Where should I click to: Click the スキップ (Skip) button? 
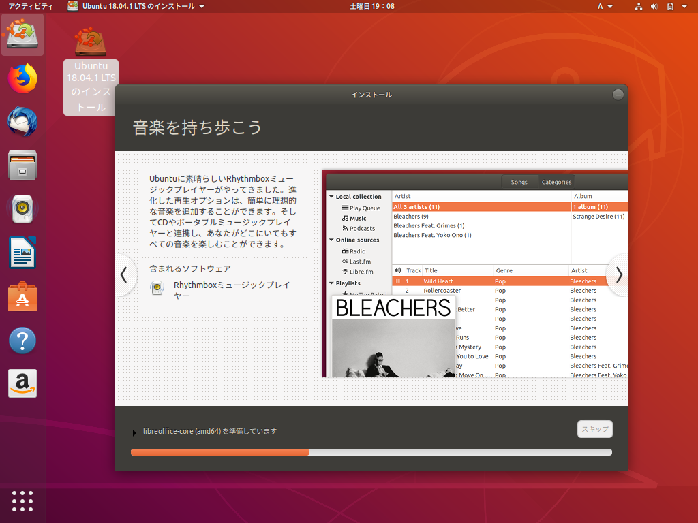[x=594, y=429]
